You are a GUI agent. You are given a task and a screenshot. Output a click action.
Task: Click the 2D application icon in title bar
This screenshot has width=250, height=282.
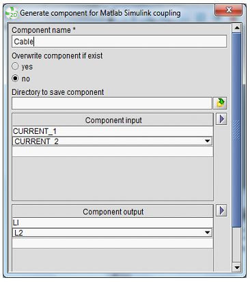click(11, 13)
